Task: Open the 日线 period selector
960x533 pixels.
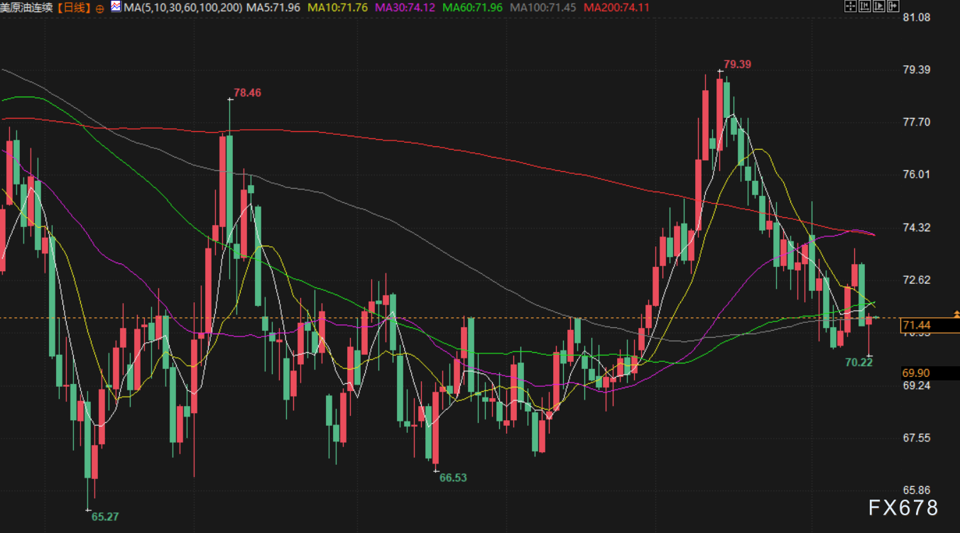Action: click(x=75, y=8)
